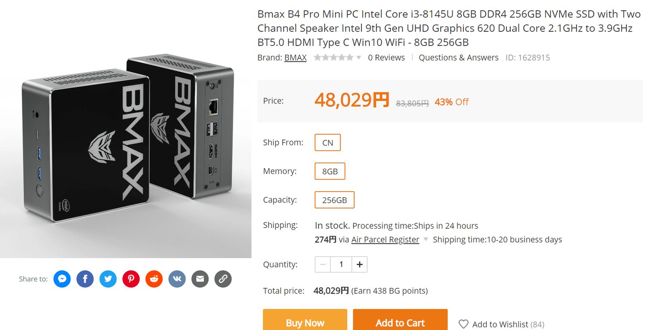The image size is (647, 330).
Task: Open the BMAX brand link
Action: pos(295,58)
